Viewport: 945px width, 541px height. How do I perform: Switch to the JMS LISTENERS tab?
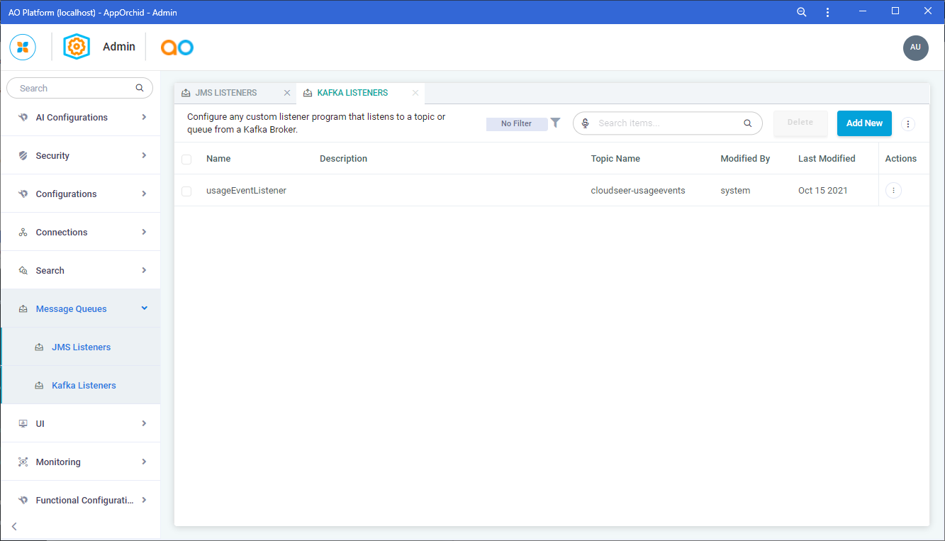[226, 93]
